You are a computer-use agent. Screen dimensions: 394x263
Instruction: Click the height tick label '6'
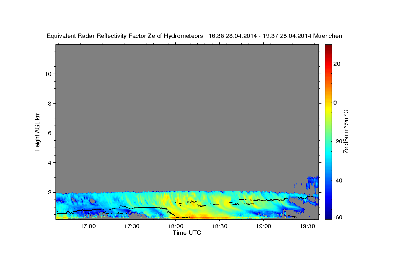tap(50, 133)
